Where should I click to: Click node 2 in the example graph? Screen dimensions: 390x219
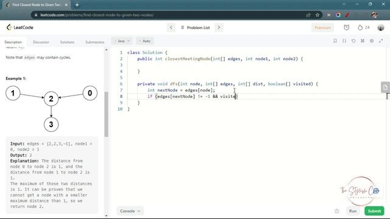(51, 99)
